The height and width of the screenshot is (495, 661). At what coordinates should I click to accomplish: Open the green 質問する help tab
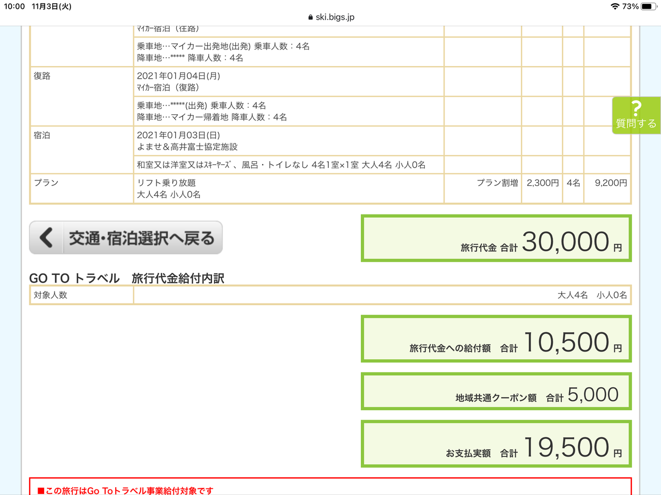point(636,115)
